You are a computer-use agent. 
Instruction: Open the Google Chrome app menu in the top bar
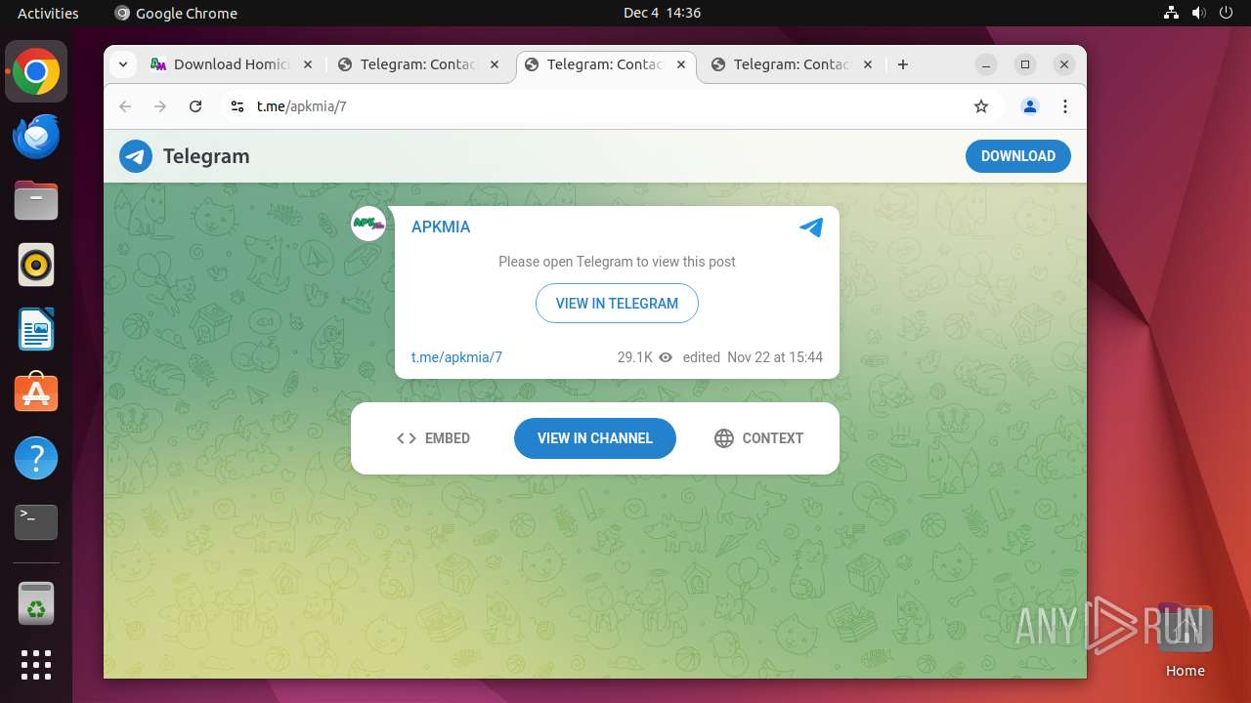coord(176,13)
